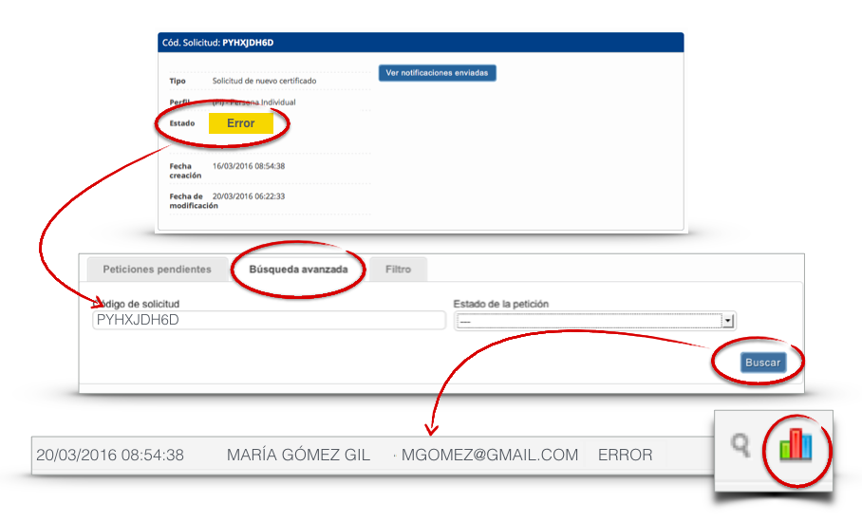Click the Cód. Solicitud PYHXJDH6D header bar
Viewport: 862px width, 522px height.
[420, 42]
